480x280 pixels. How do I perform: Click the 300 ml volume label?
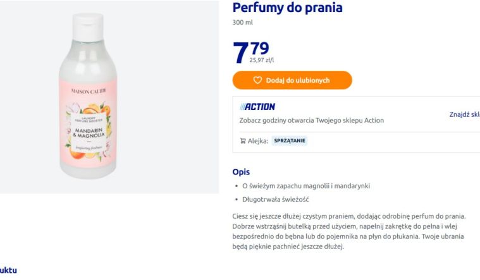(x=242, y=22)
